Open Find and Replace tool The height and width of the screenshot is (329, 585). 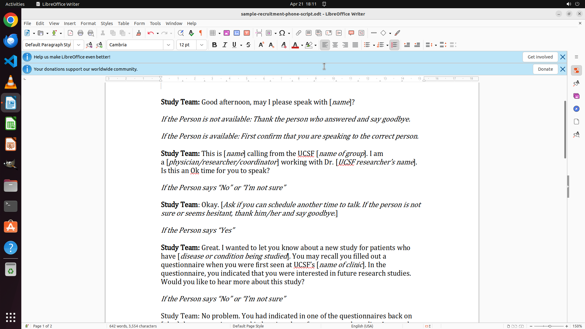pyautogui.click(x=181, y=33)
